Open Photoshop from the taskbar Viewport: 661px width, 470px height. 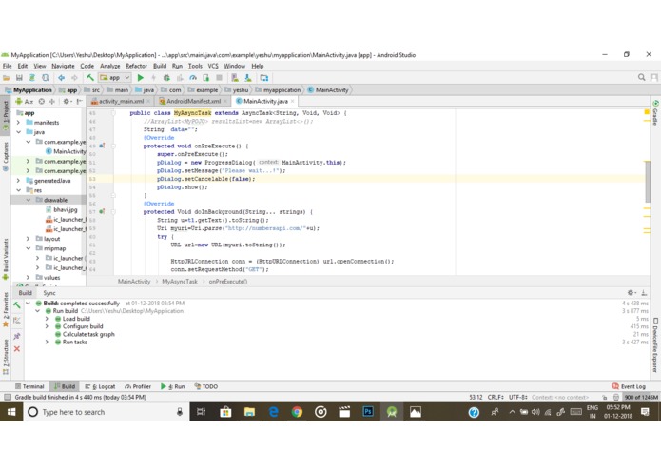point(368,412)
